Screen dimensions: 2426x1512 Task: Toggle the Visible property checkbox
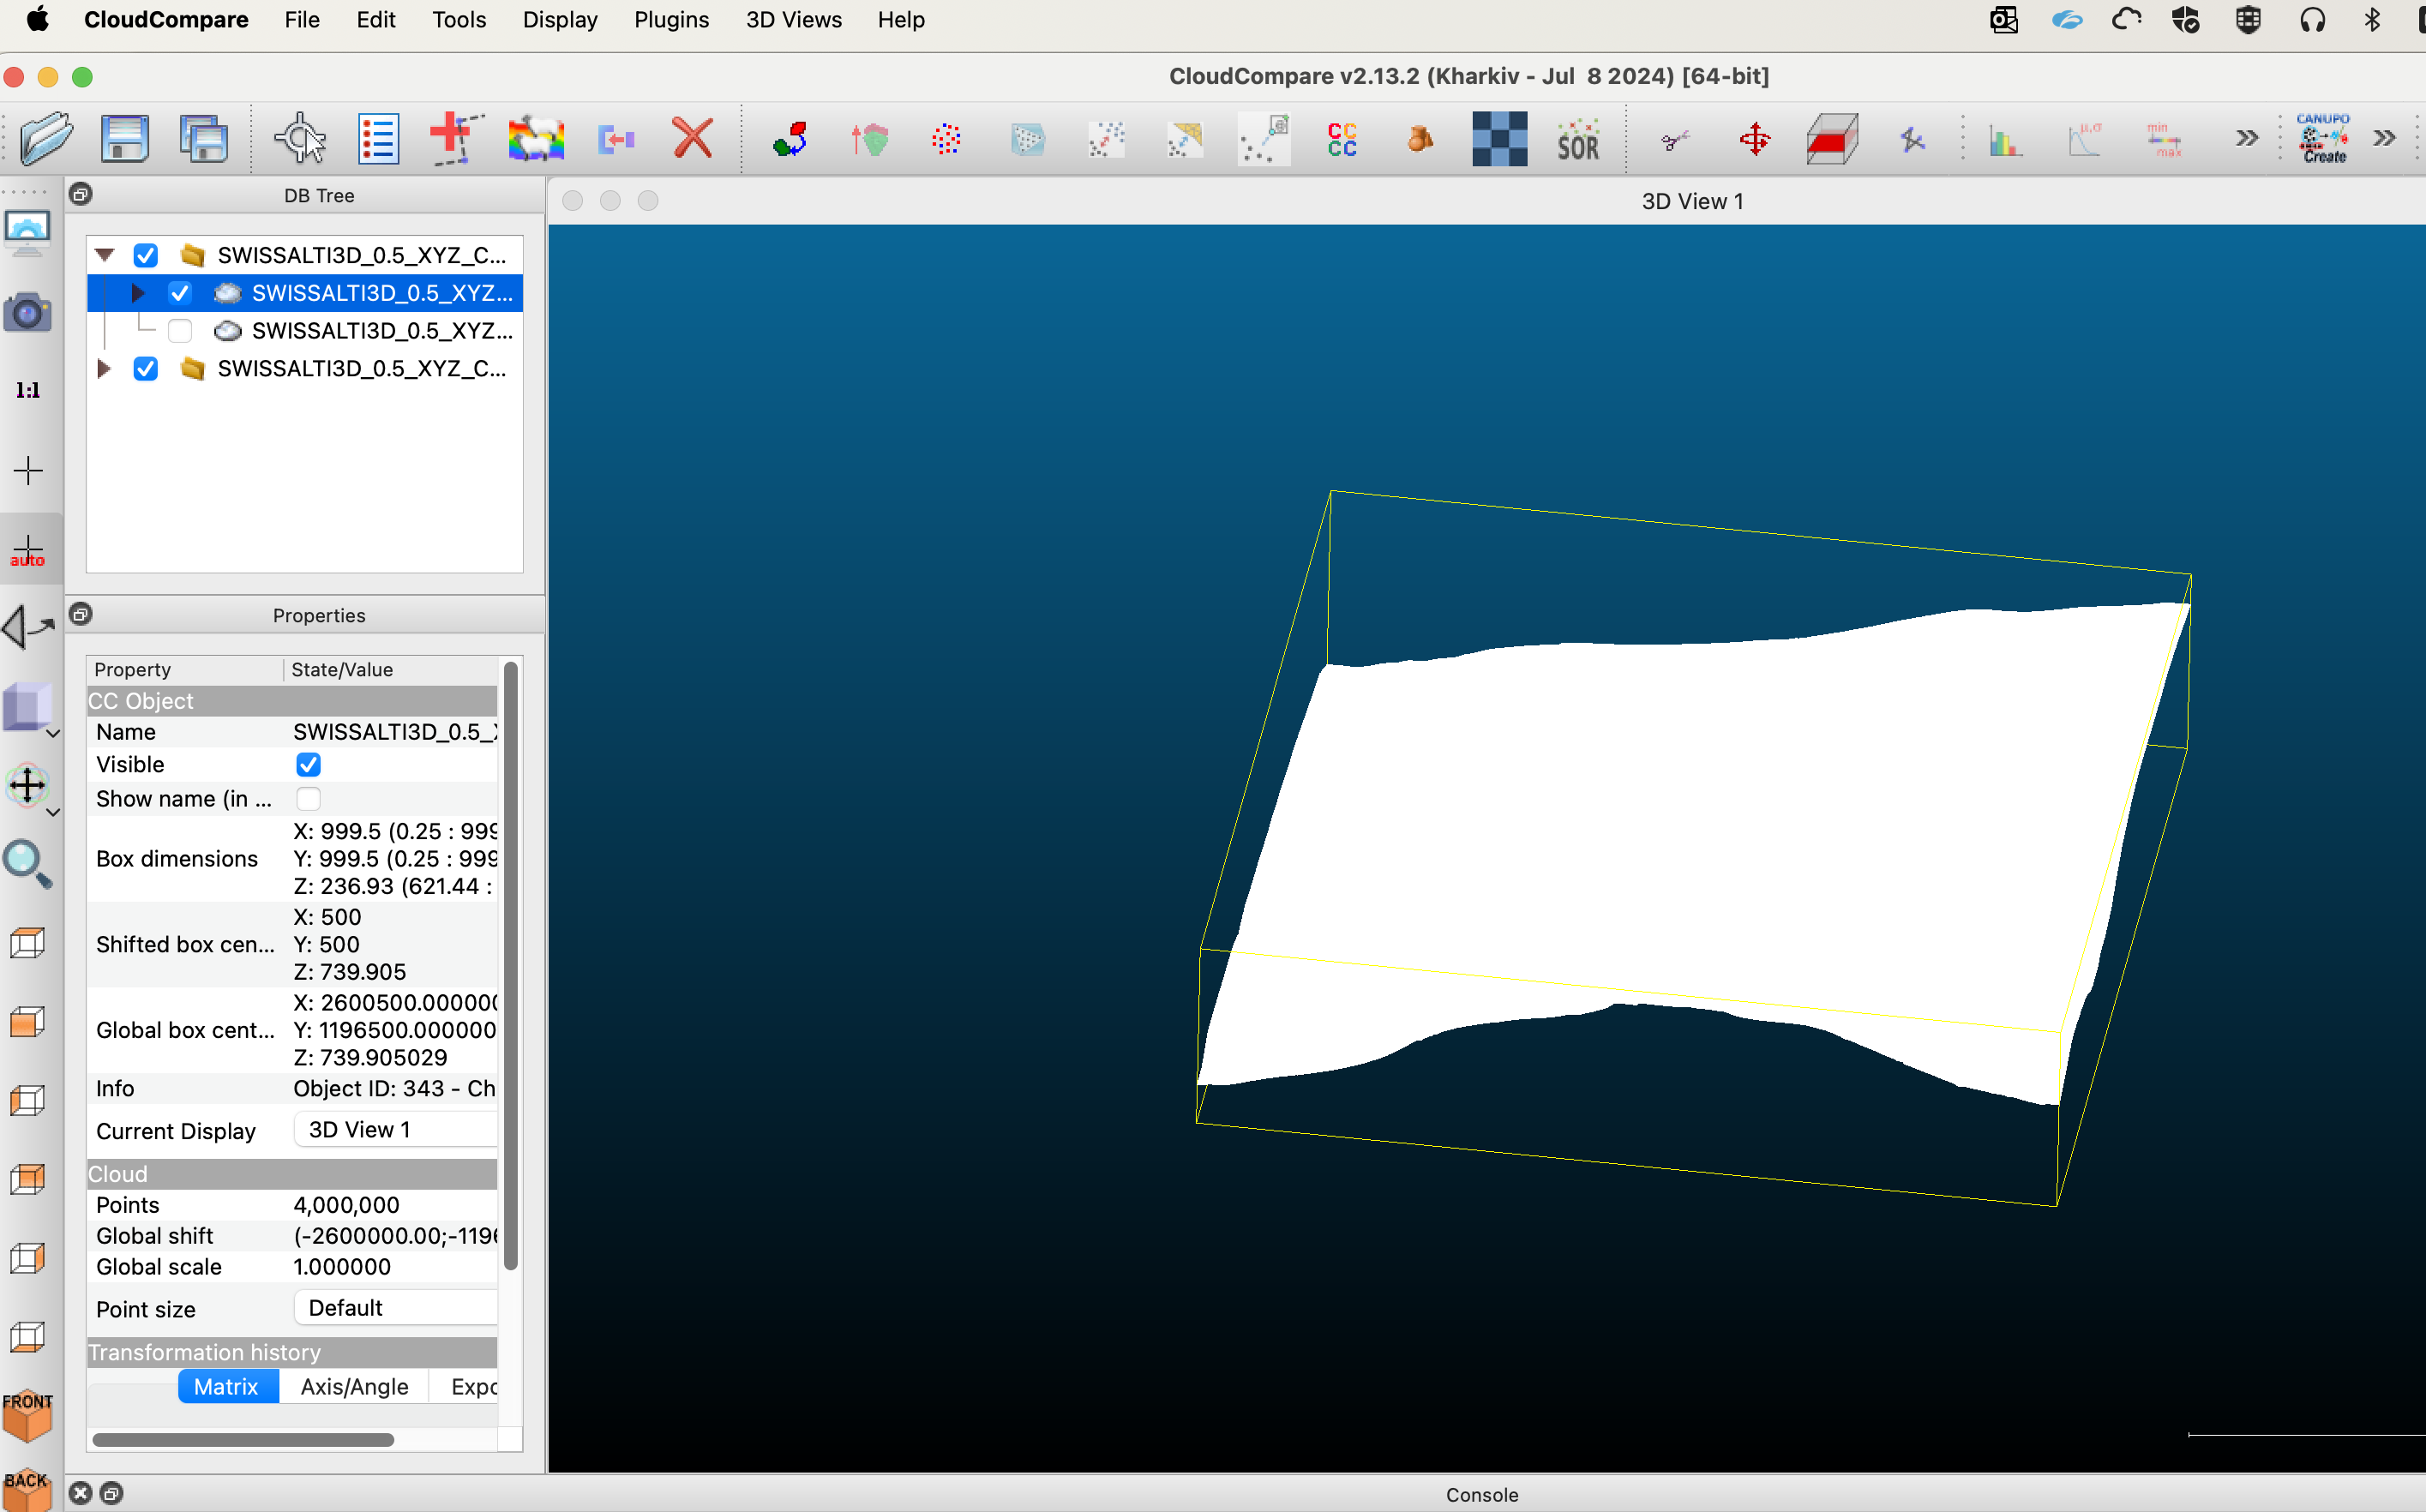coord(308,765)
